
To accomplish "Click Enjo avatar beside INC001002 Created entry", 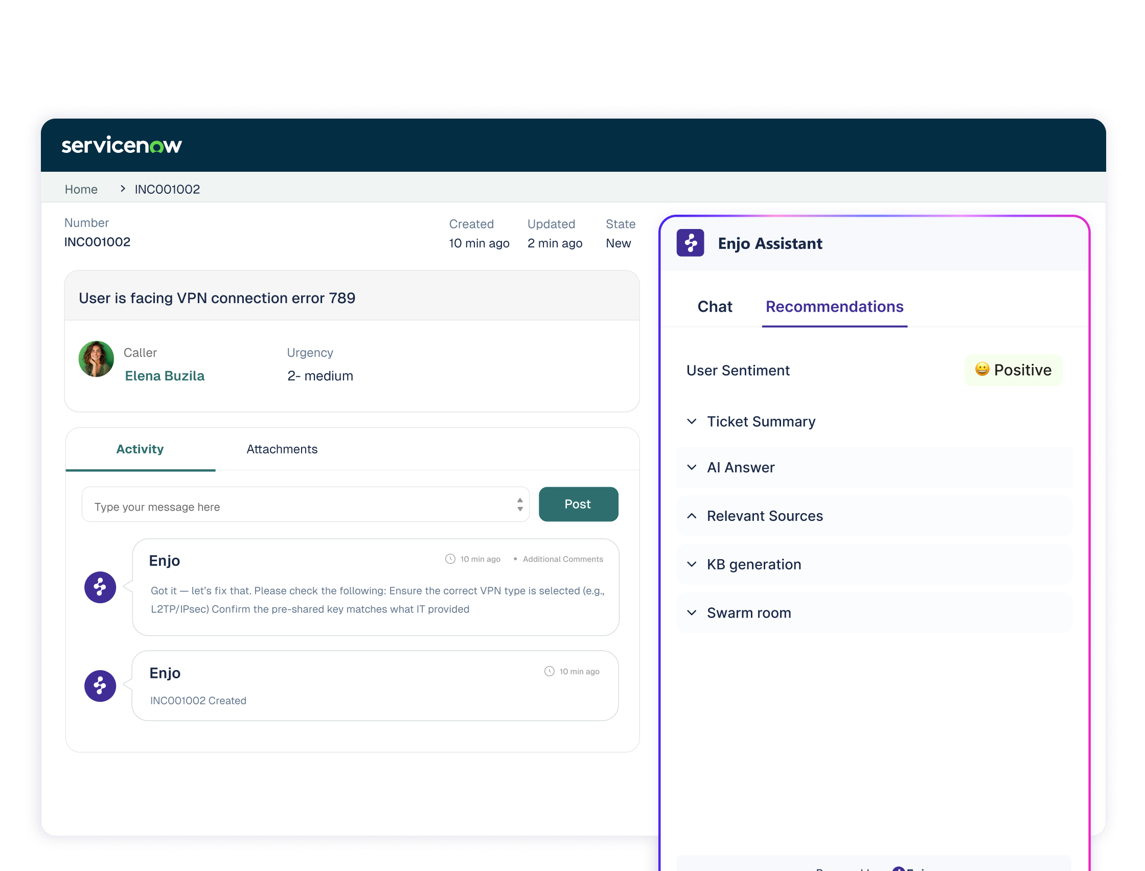I will click(100, 685).
